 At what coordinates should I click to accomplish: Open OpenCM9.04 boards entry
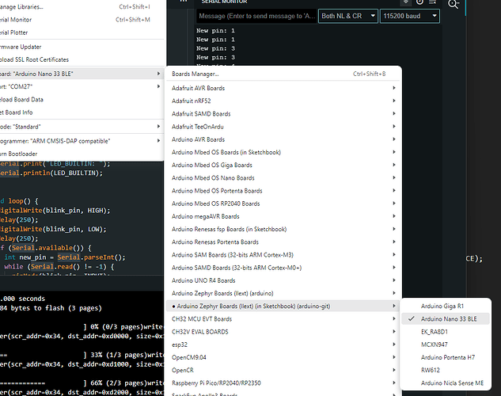283,357
